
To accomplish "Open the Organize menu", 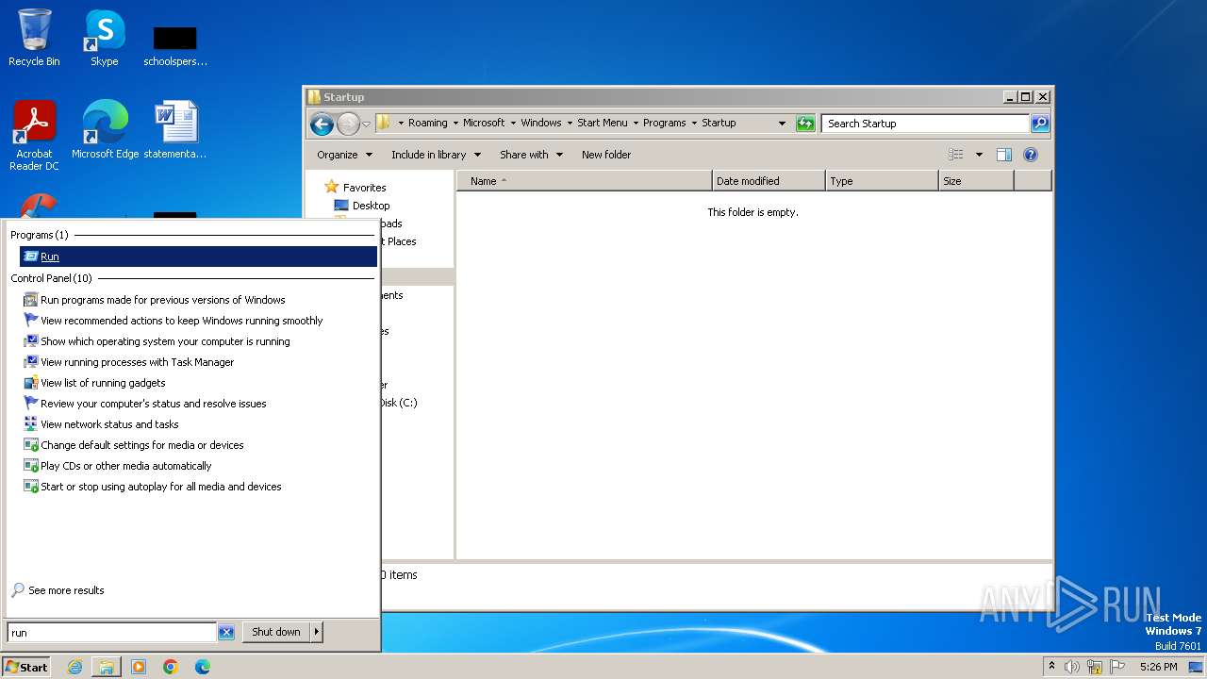I will (x=344, y=155).
